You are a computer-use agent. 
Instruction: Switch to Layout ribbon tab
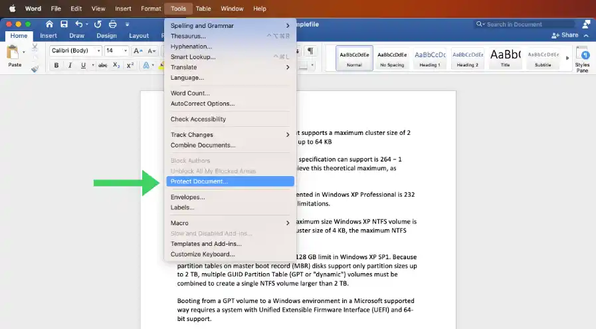139,36
